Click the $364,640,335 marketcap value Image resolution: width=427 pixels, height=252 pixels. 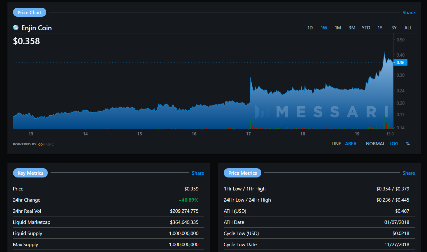pos(184,222)
